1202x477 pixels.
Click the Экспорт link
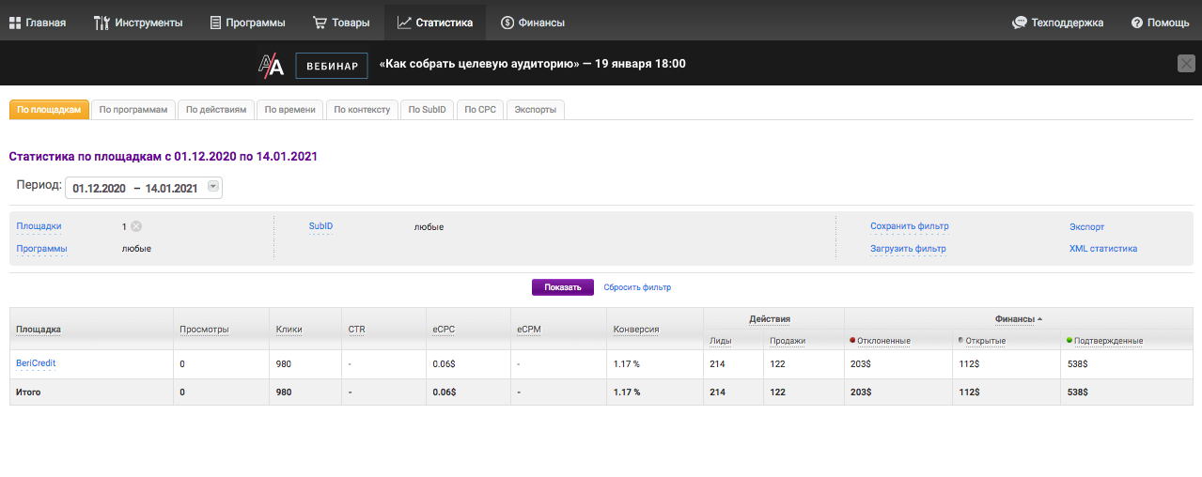pos(1087,226)
